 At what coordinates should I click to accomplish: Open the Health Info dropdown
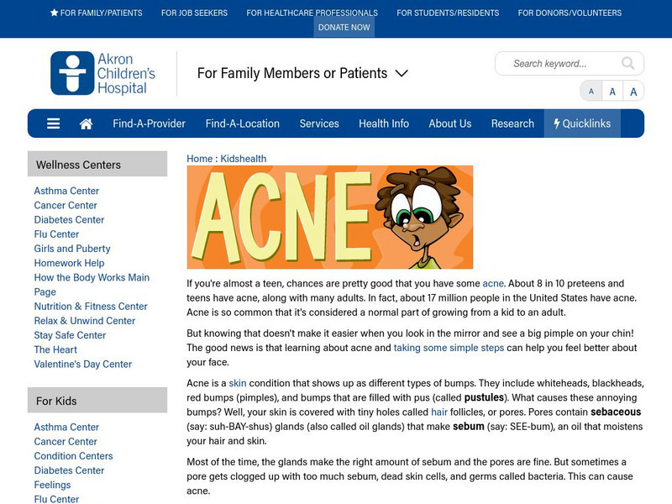click(383, 123)
